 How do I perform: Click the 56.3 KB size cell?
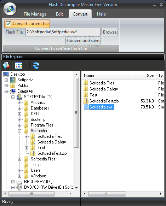tap(147, 101)
